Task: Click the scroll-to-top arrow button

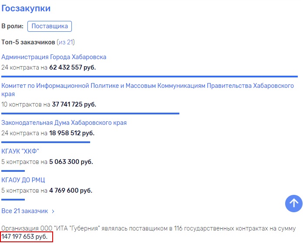Action: pos(293,203)
